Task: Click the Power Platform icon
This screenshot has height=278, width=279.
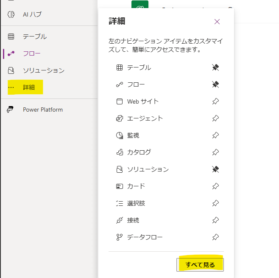Action: (x=10, y=110)
